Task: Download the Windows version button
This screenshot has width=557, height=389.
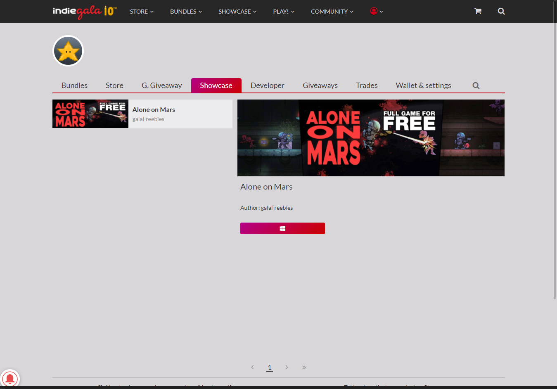Action: tap(282, 228)
